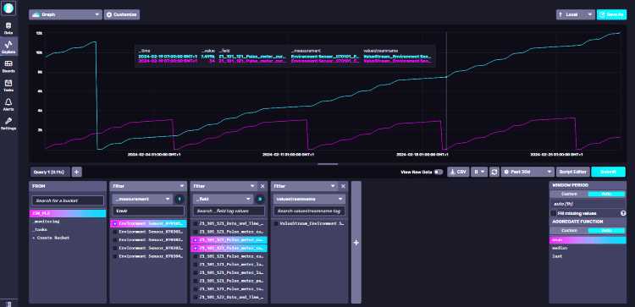Add another filter with the tall plus bar
635x307 pixels.
point(356,242)
